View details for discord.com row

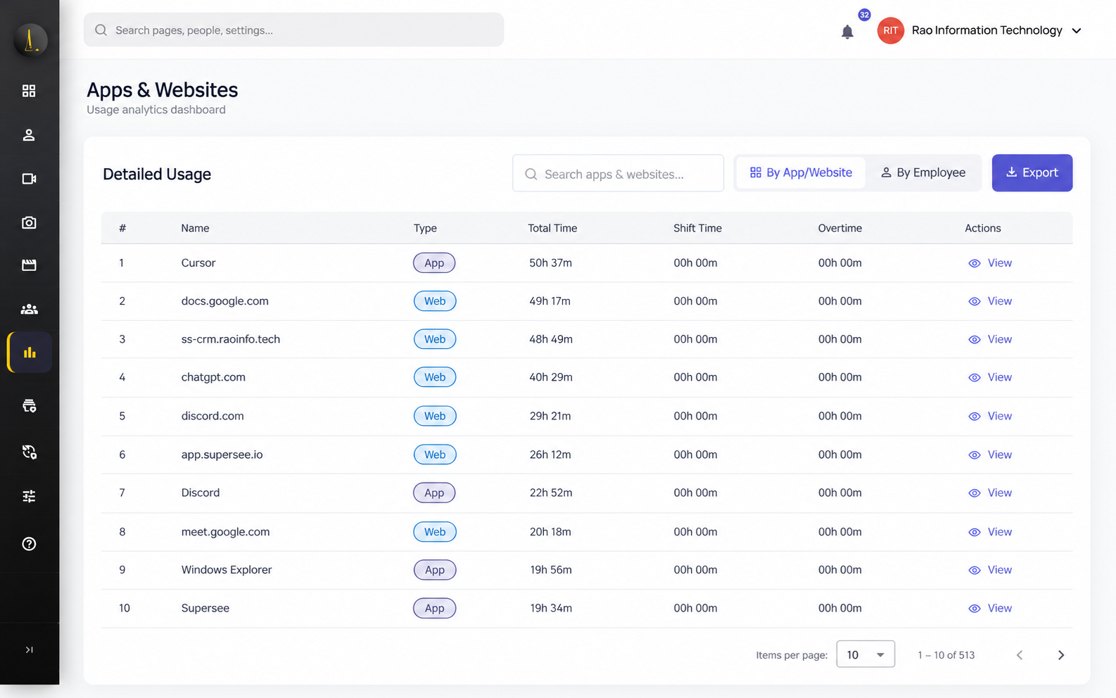click(x=990, y=416)
